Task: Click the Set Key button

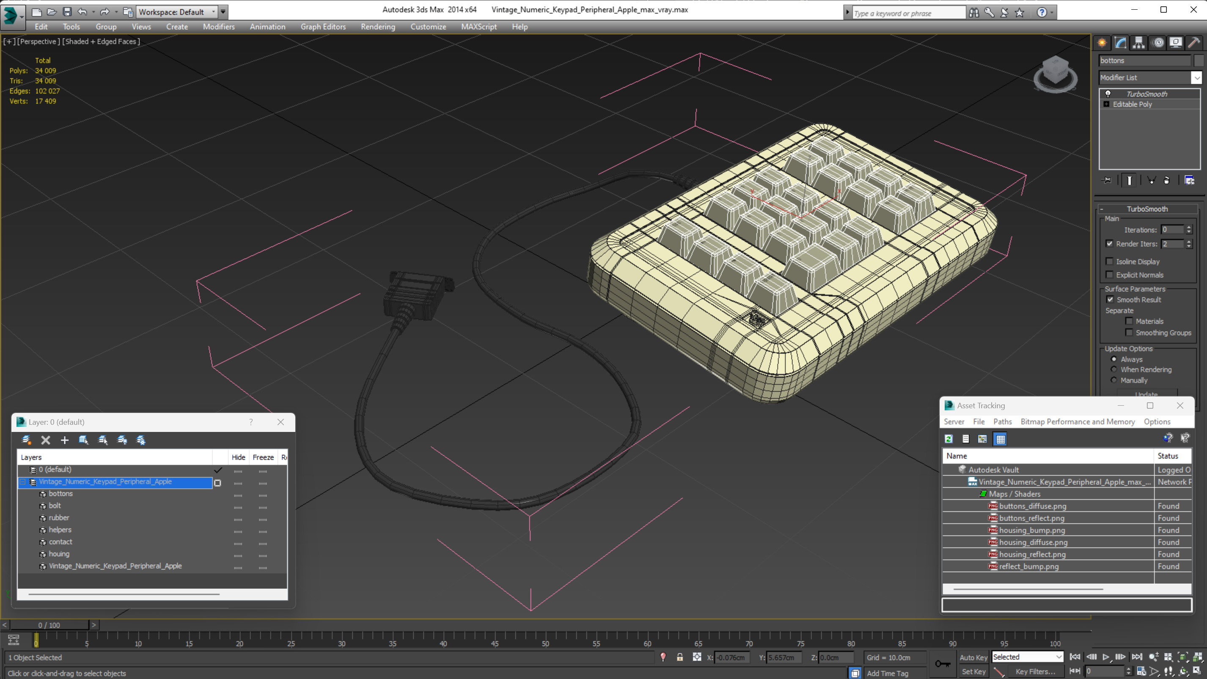Action: tap(973, 671)
